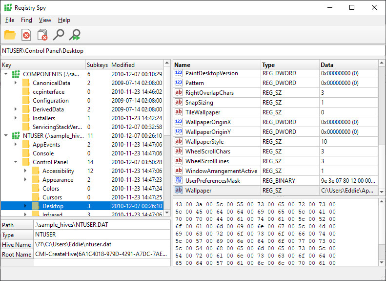The image size is (386, 281).
Task: Open the Find menu
Action: [x=26, y=20]
